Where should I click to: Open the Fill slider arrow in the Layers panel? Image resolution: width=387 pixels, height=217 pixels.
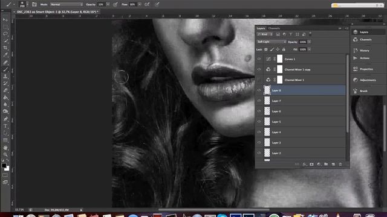pos(309,49)
